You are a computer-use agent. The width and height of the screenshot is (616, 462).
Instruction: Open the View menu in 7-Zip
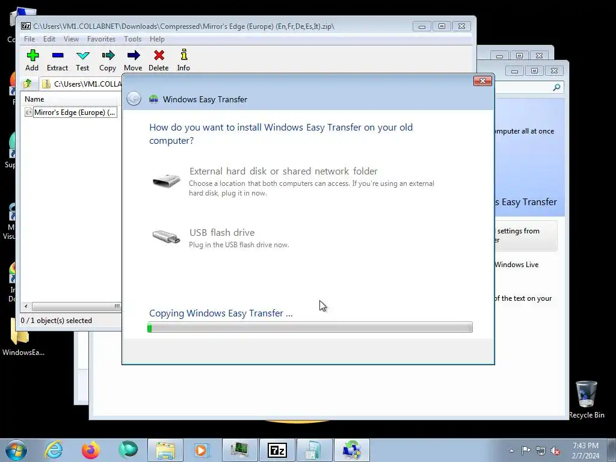(71, 39)
